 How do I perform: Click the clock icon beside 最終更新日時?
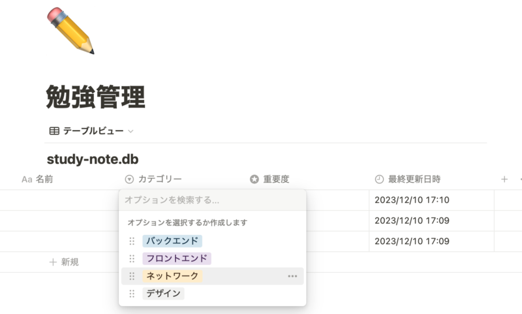pyautogui.click(x=379, y=179)
